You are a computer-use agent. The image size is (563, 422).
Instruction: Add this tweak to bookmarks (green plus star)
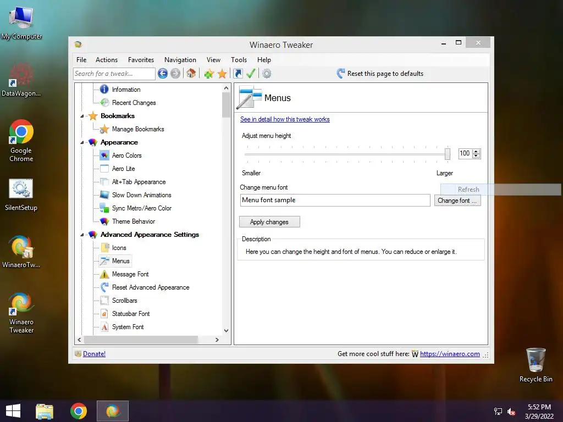point(209,74)
